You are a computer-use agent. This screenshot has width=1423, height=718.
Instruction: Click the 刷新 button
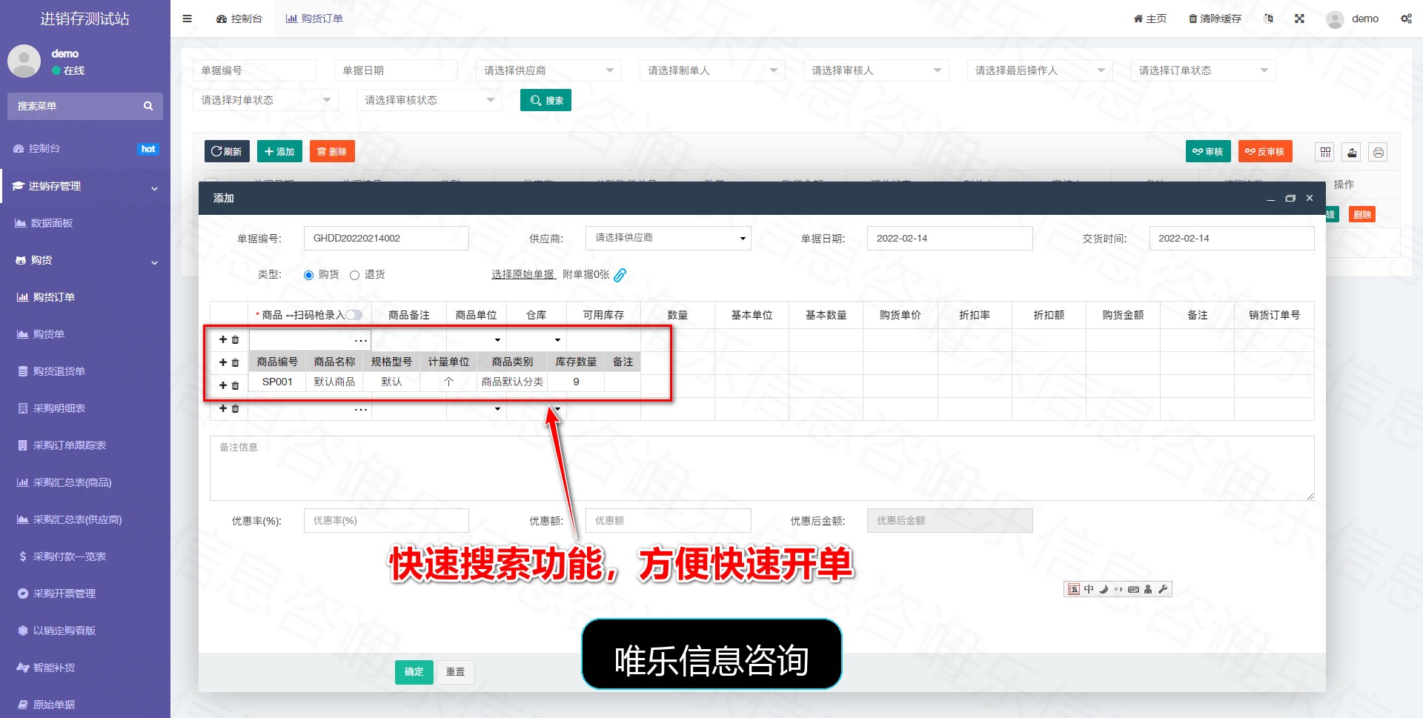point(227,151)
